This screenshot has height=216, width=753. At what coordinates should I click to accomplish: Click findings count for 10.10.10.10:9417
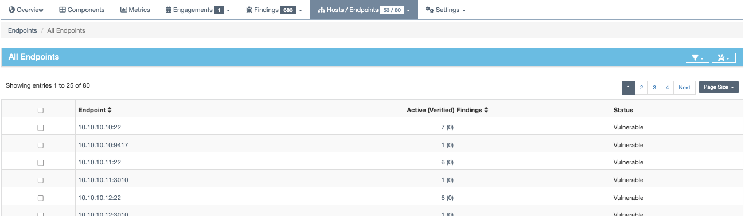pos(447,145)
